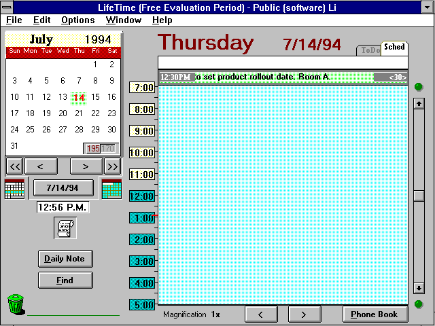This screenshot has height=326, width=435.
Task: Click the day-of-year 195 counter
Action: click(93, 149)
